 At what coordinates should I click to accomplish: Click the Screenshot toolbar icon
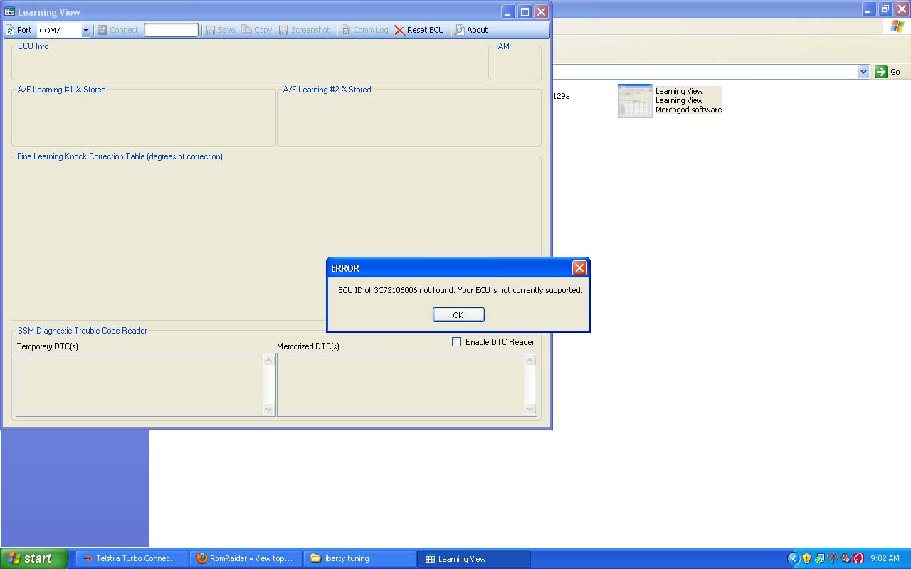coord(283,30)
